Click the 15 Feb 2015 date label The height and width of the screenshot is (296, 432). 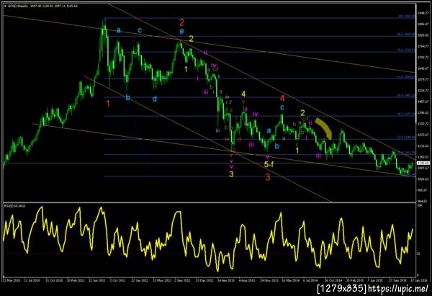pos(354,279)
